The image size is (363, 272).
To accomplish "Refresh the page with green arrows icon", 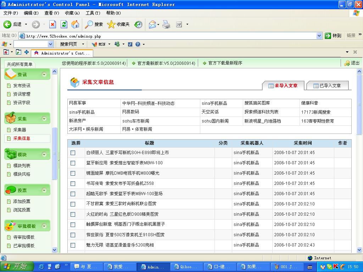I will tap(64, 24).
